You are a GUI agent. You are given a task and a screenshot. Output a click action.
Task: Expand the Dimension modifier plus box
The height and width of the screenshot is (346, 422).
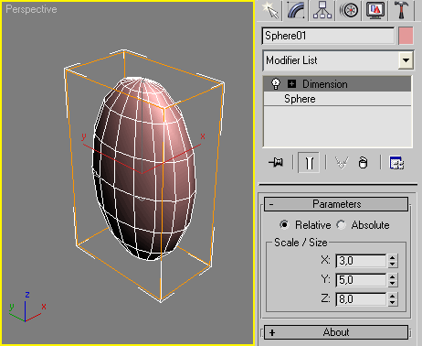point(291,83)
